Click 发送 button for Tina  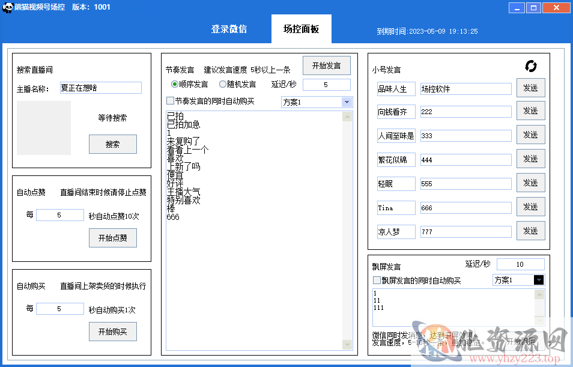(530, 207)
